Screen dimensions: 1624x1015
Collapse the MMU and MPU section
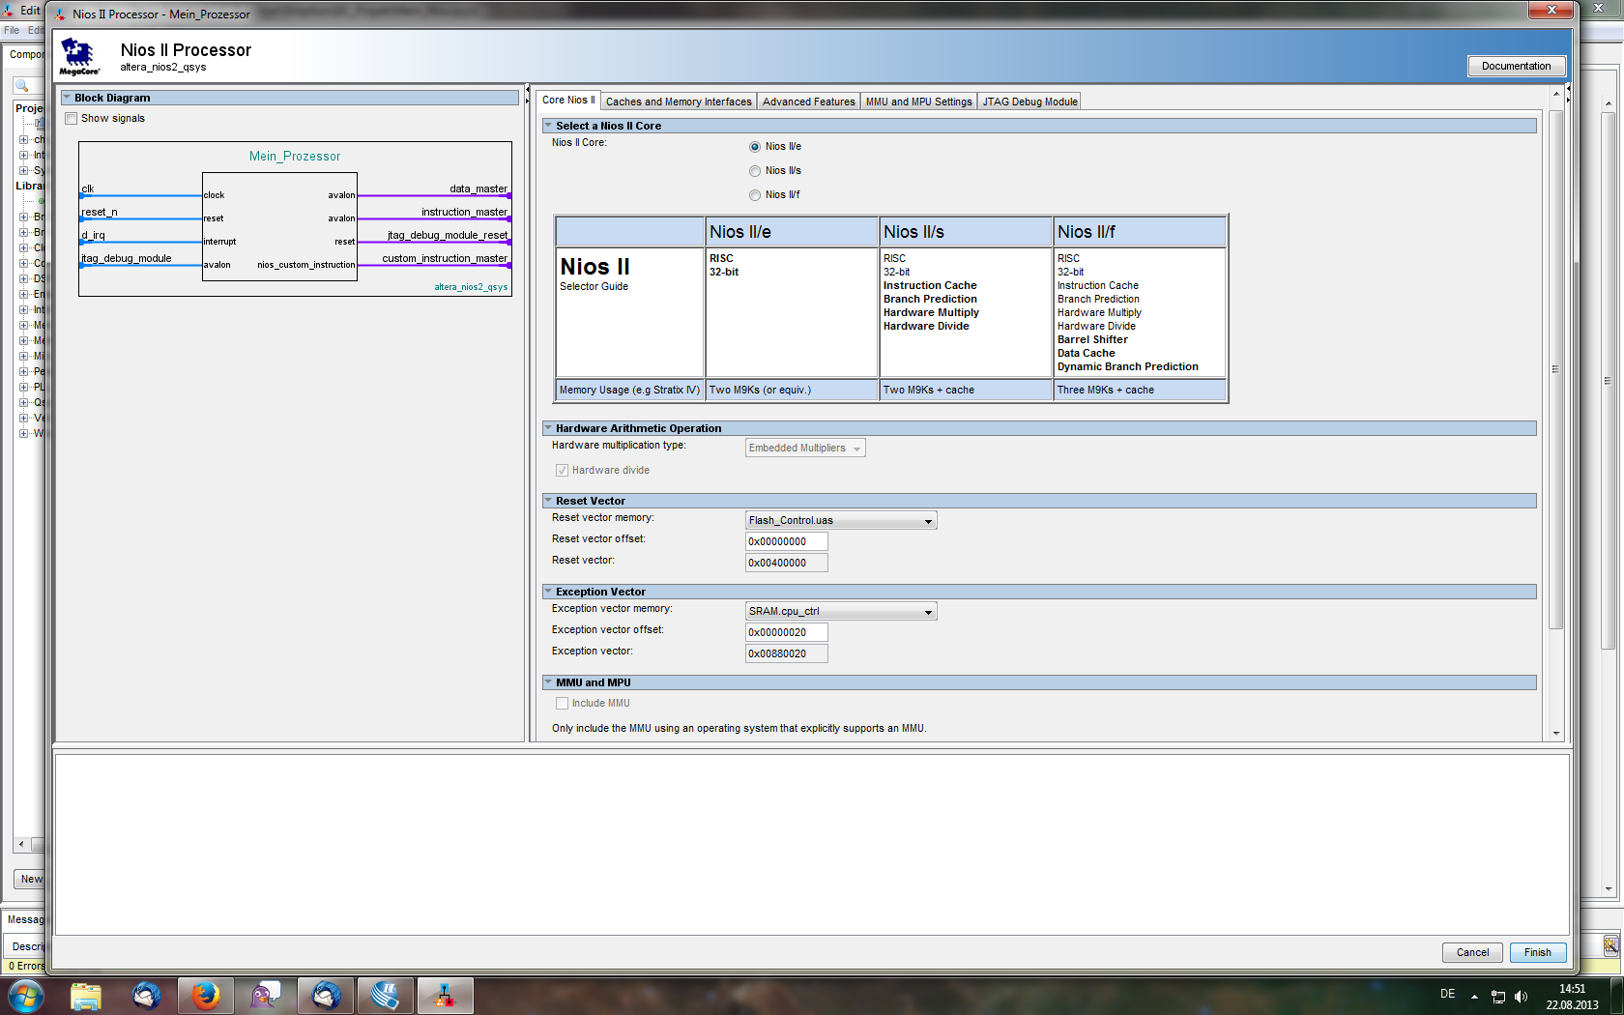[x=548, y=682]
